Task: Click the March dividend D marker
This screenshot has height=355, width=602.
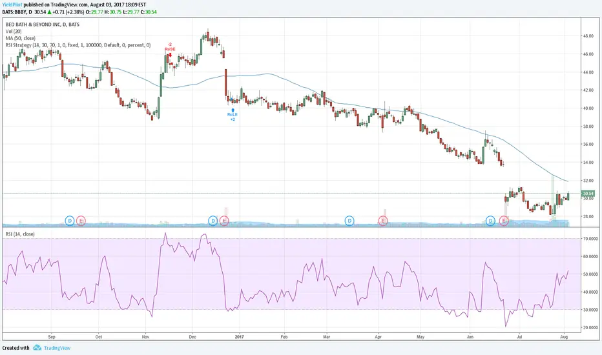Action: [349, 221]
